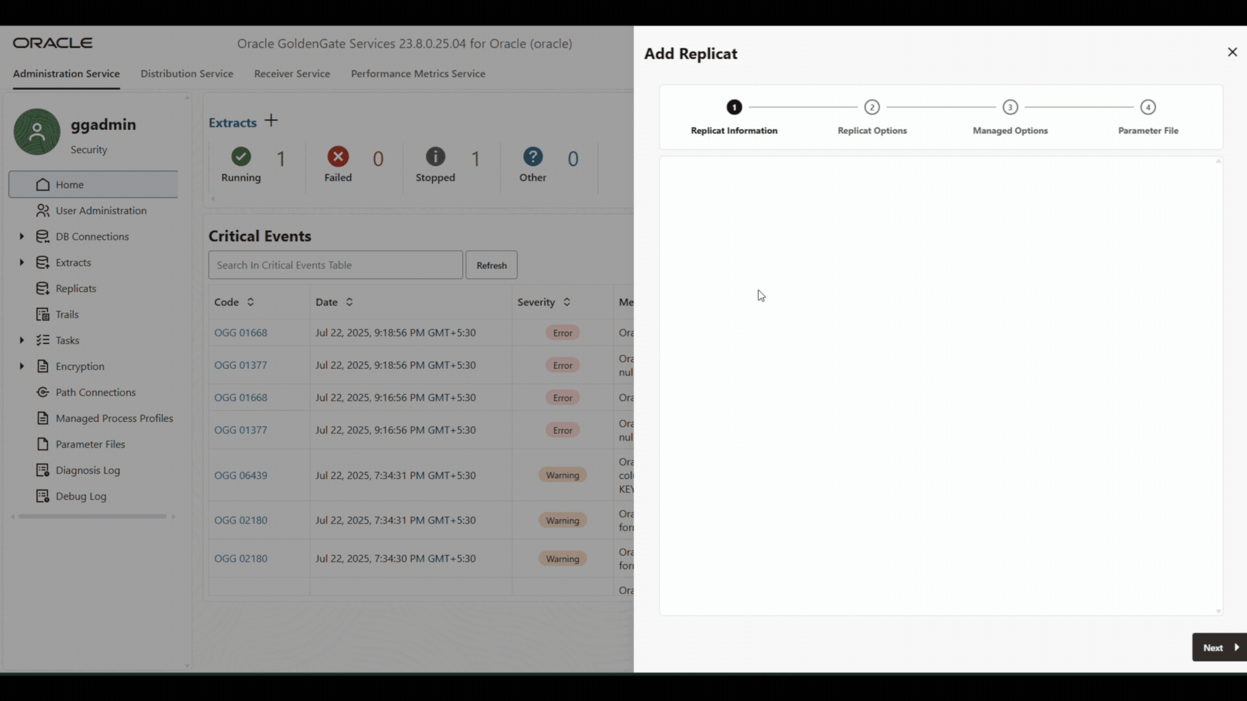Click the plus icon beside Extracts
This screenshot has height=701, width=1247.
point(271,121)
